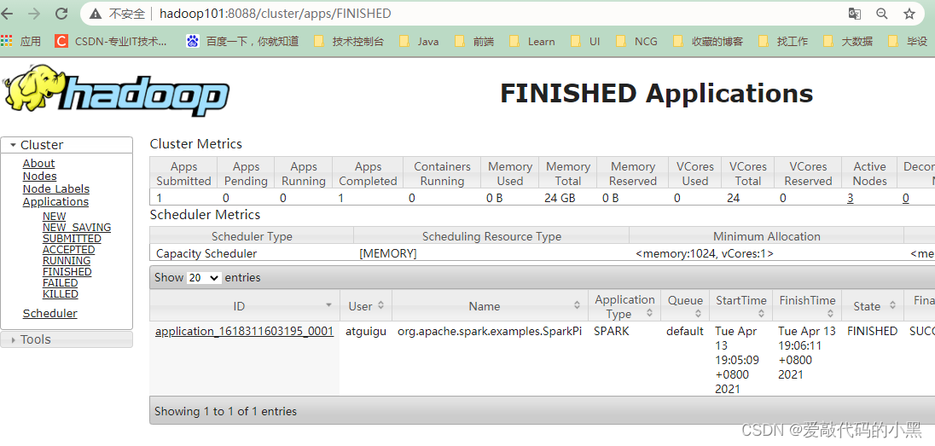Viewport: 935px width, 446px height.
Task: Click the Active Nodes count 3
Action: pyautogui.click(x=851, y=199)
